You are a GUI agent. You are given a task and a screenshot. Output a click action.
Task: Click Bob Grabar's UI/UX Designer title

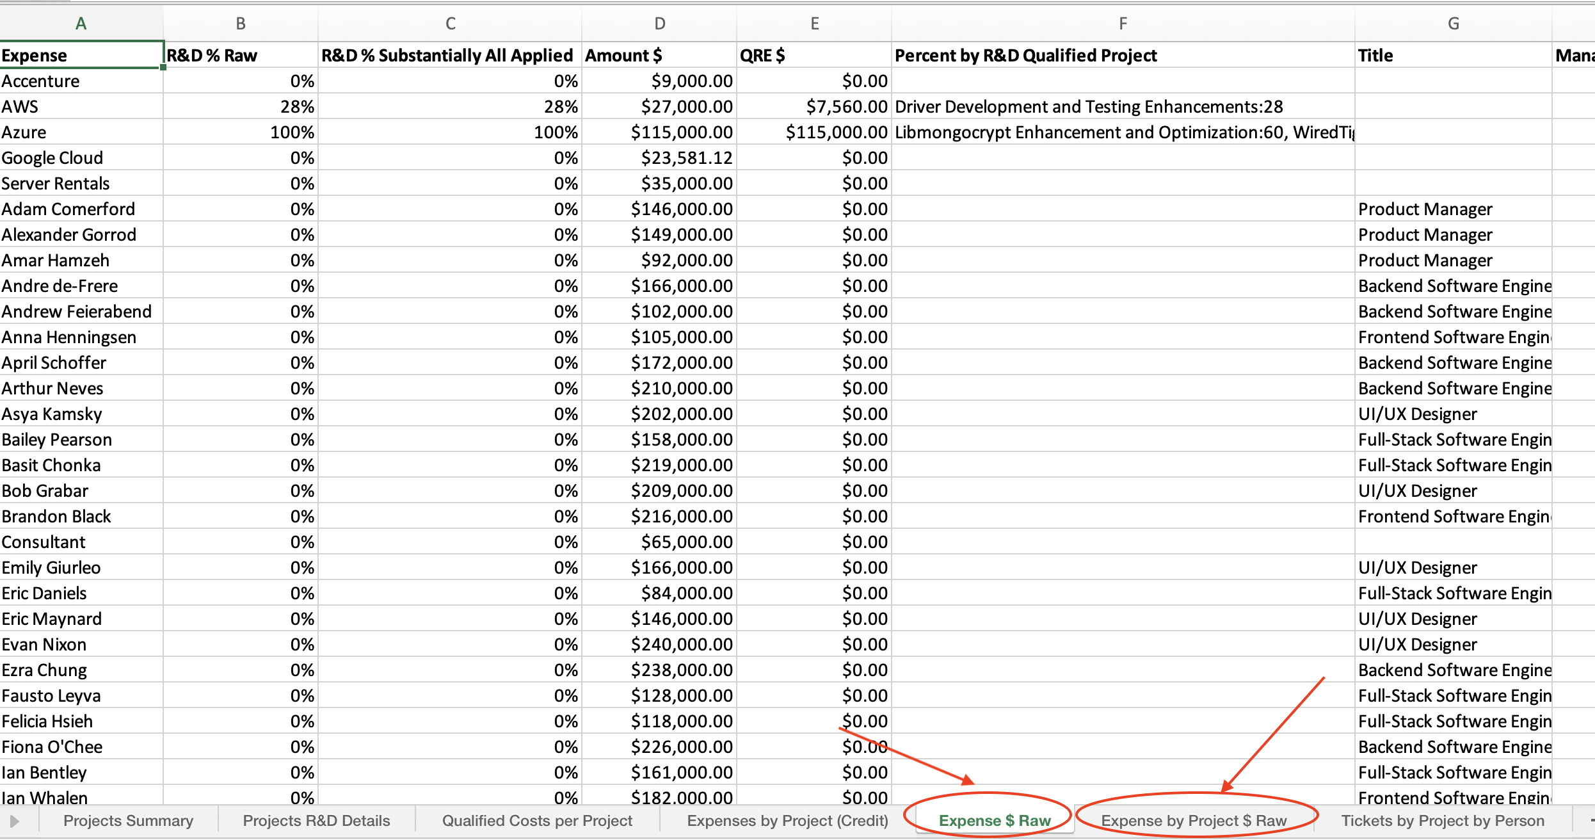(x=1453, y=490)
